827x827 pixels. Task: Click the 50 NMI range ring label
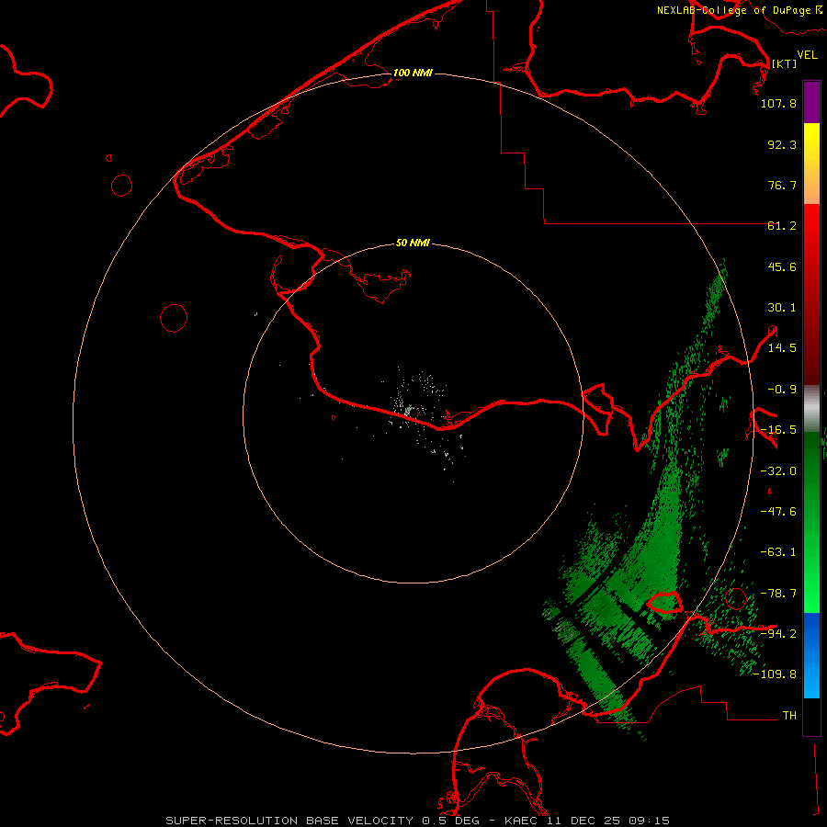pyautogui.click(x=413, y=244)
